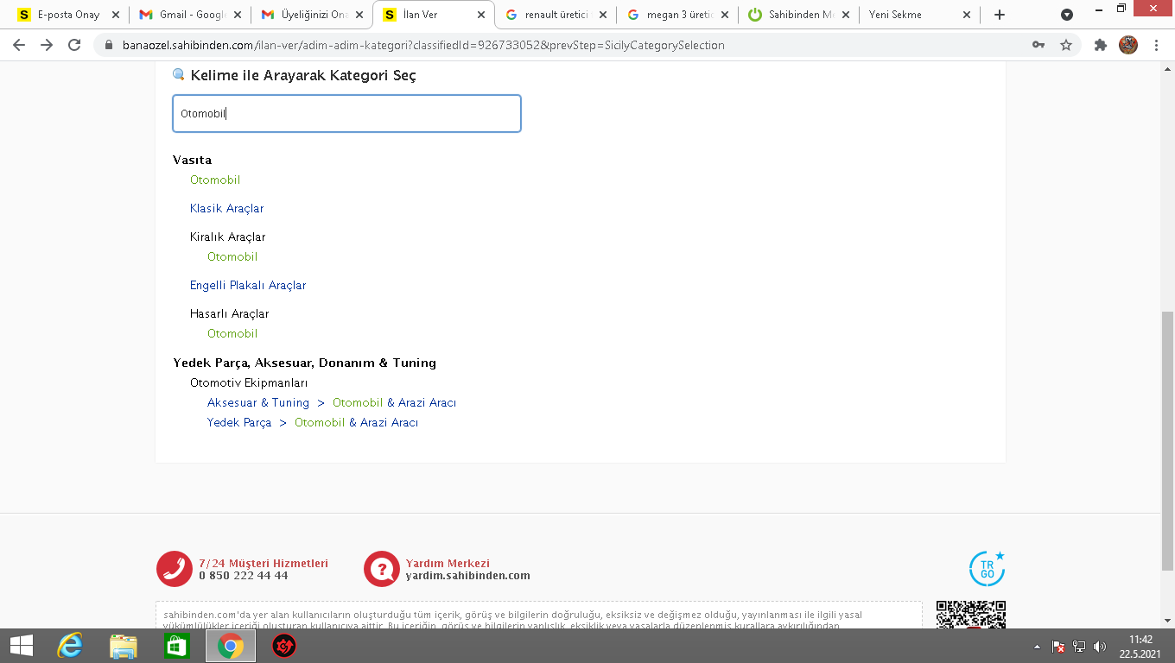The height and width of the screenshot is (663, 1175).
Task: Close the Yeni Sekme tab
Action: pyautogui.click(x=967, y=15)
